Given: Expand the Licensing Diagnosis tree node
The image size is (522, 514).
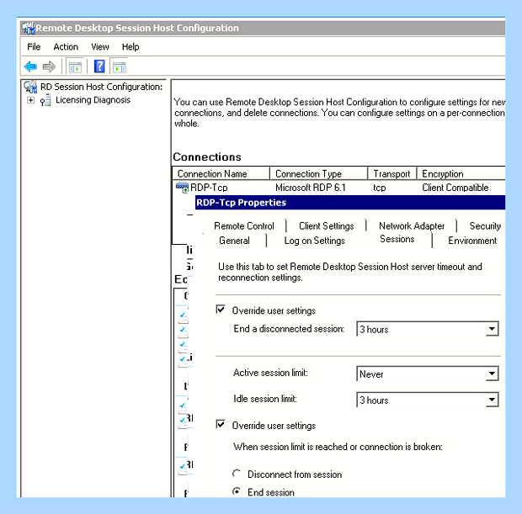Looking at the screenshot, I should tap(30, 100).
